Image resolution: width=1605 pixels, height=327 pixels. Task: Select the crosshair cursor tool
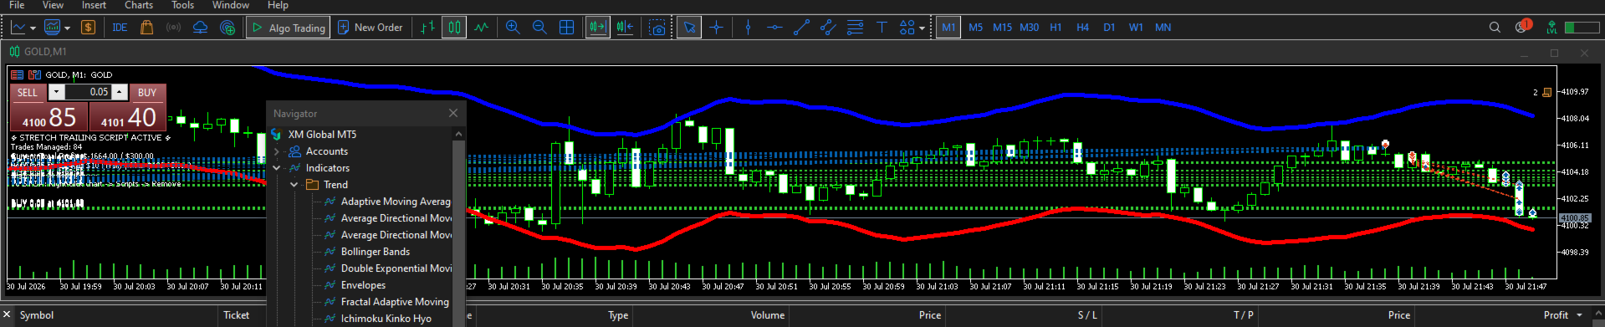click(x=717, y=28)
